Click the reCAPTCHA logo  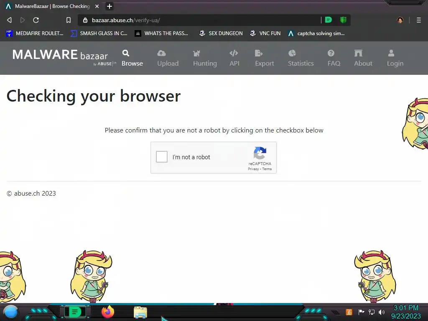260,153
